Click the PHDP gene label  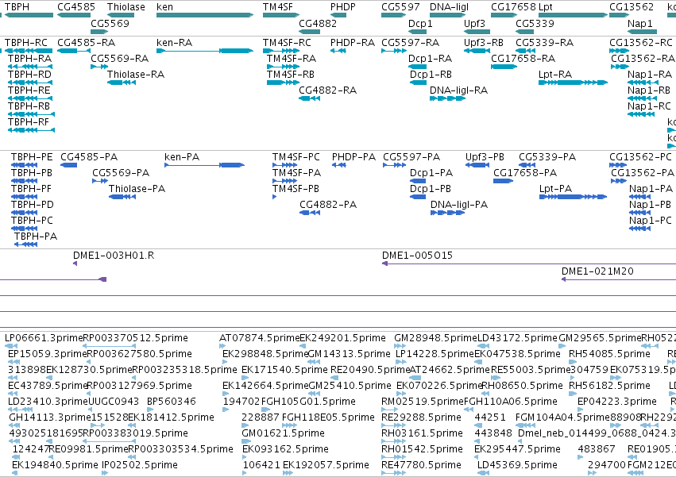click(x=343, y=7)
